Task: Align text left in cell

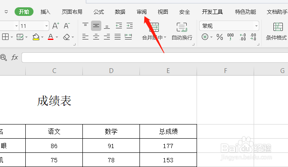Action: coord(85,37)
